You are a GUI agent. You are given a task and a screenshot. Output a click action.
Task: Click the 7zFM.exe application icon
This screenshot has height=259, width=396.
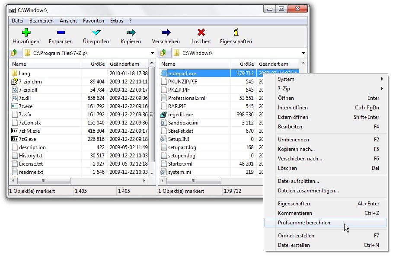point(15,131)
